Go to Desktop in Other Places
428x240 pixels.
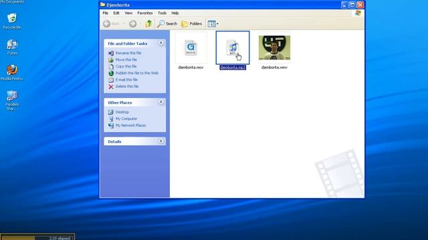click(x=122, y=112)
